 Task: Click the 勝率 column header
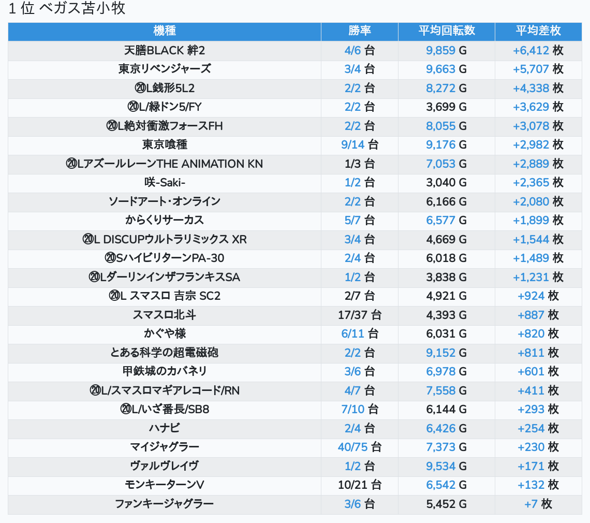tap(359, 31)
